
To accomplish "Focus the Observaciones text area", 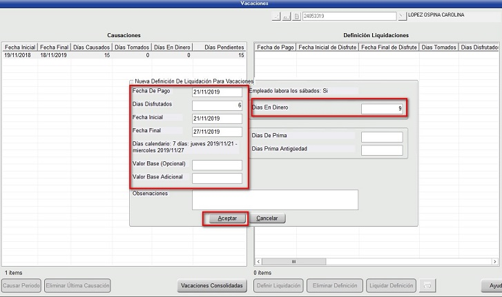I will click(x=275, y=200).
